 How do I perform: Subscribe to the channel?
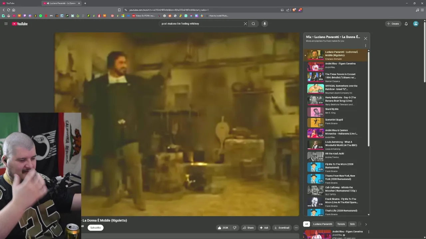click(x=96, y=228)
